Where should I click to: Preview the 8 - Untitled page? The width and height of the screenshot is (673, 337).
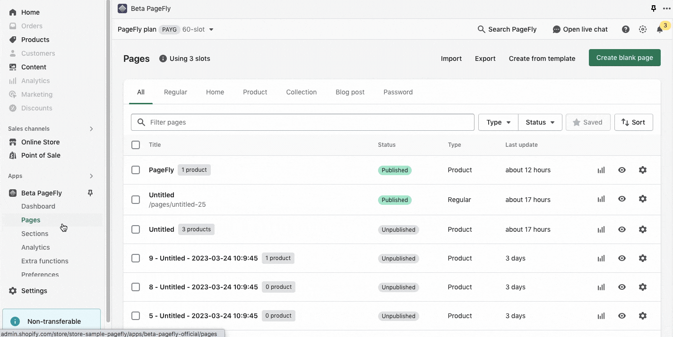click(x=622, y=287)
